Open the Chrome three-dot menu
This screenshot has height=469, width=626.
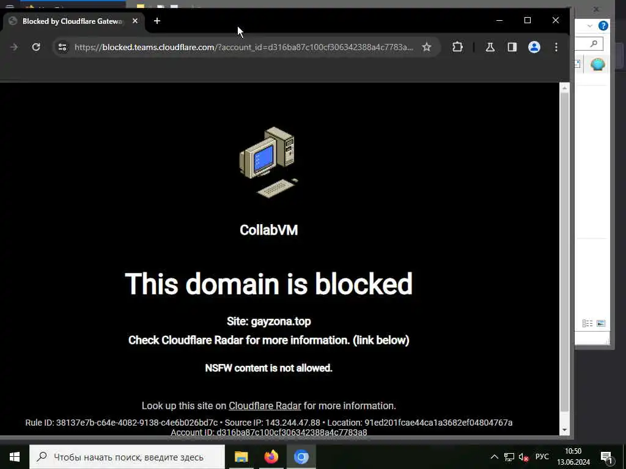pyautogui.click(x=556, y=47)
